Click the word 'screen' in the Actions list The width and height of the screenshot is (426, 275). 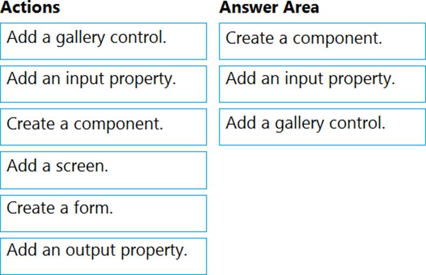coord(80,166)
